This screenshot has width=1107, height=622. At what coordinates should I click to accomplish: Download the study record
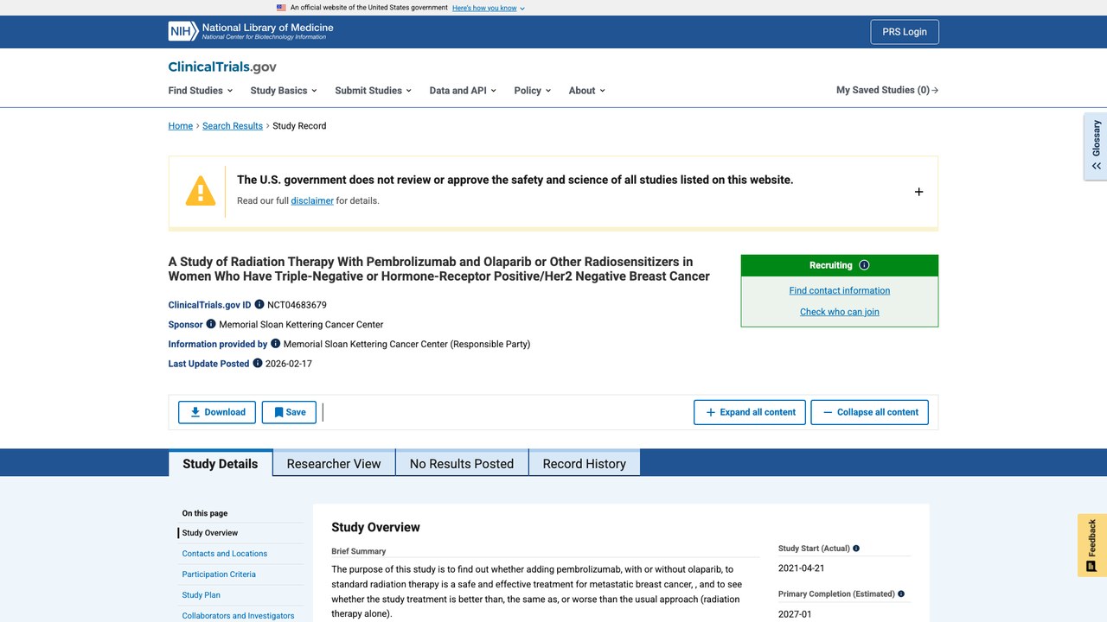click(x=217, y=412)
